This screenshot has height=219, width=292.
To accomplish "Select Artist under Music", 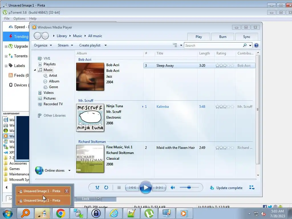I will tap(53, 75).
